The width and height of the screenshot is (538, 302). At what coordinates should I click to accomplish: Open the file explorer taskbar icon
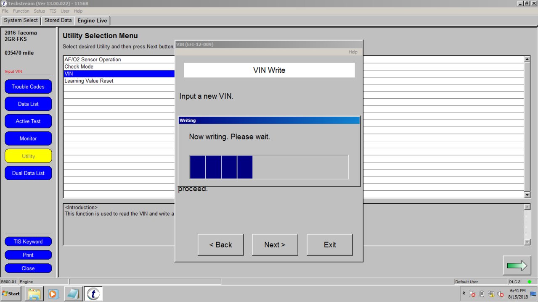[x=34, y=294]
